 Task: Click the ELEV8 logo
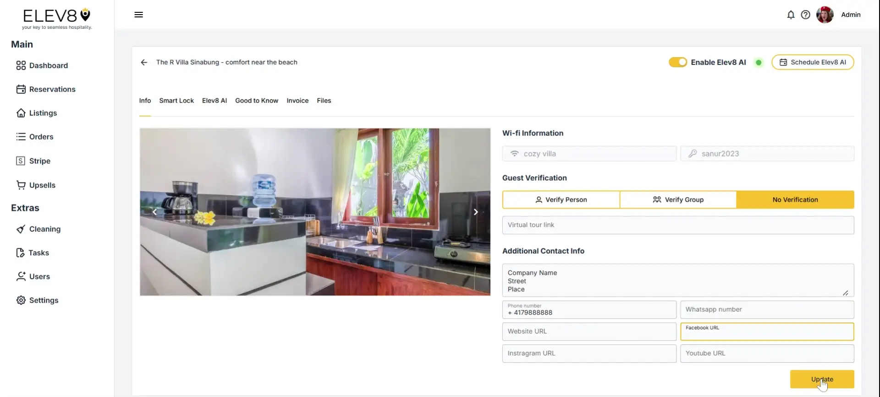(57, 19)
